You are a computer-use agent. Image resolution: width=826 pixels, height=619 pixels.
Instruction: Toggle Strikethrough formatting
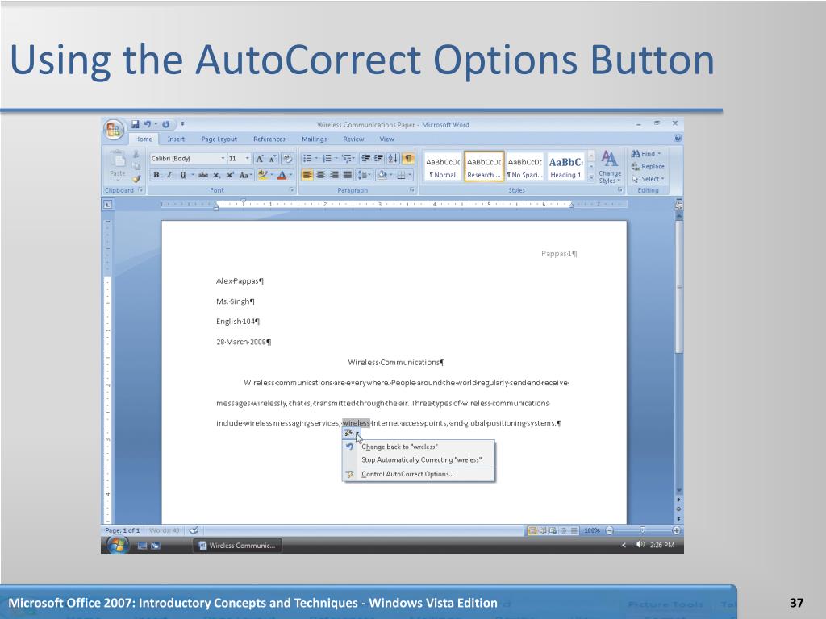point(202,175)
